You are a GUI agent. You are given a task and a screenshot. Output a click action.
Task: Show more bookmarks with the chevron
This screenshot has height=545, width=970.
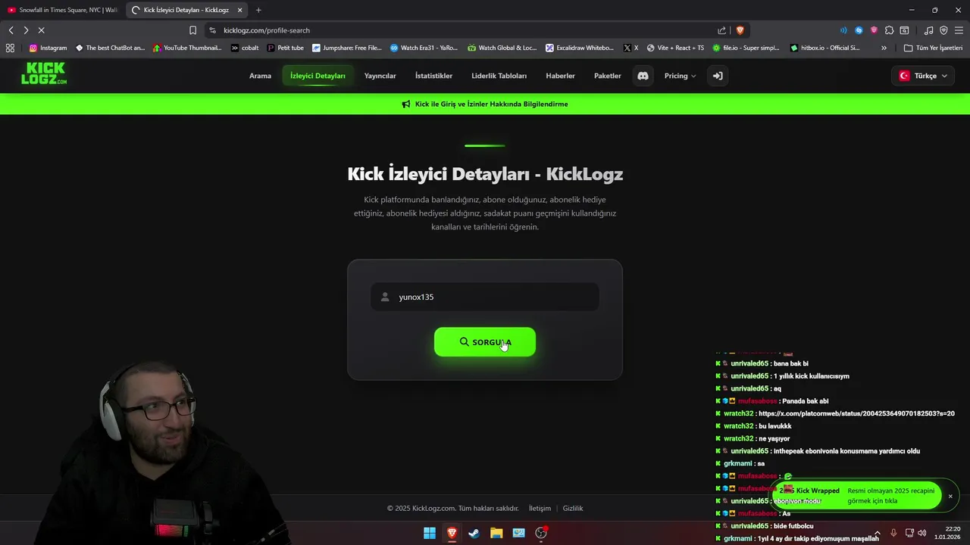point(884,48)
